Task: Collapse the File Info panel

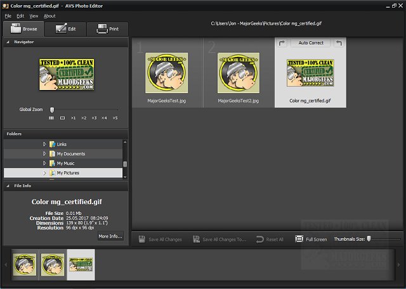Action: point(8,186)
